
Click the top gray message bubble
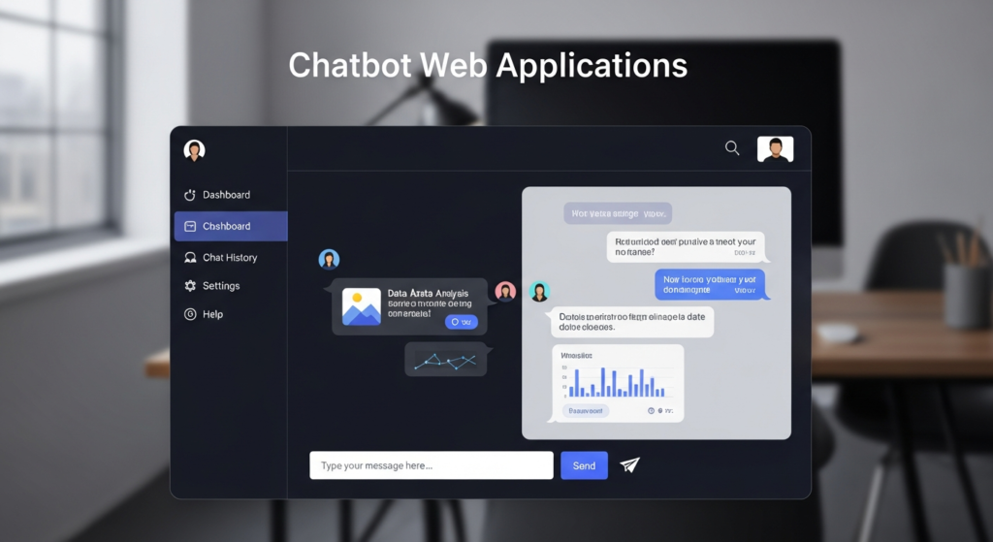click(x=618, y=213)
